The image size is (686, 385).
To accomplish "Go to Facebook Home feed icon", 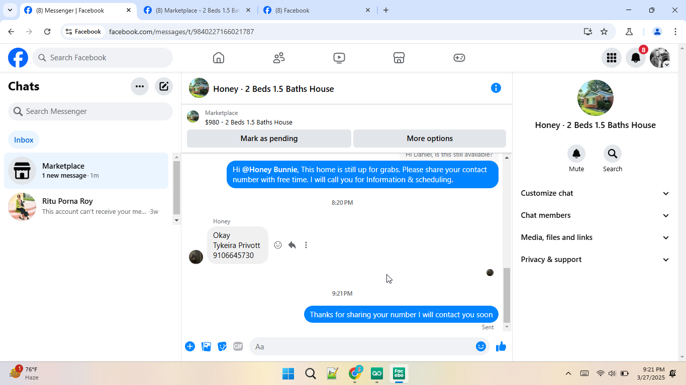I will click(x=219, y=58).
